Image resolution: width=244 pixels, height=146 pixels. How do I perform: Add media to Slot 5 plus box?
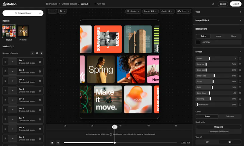(13, 100)
